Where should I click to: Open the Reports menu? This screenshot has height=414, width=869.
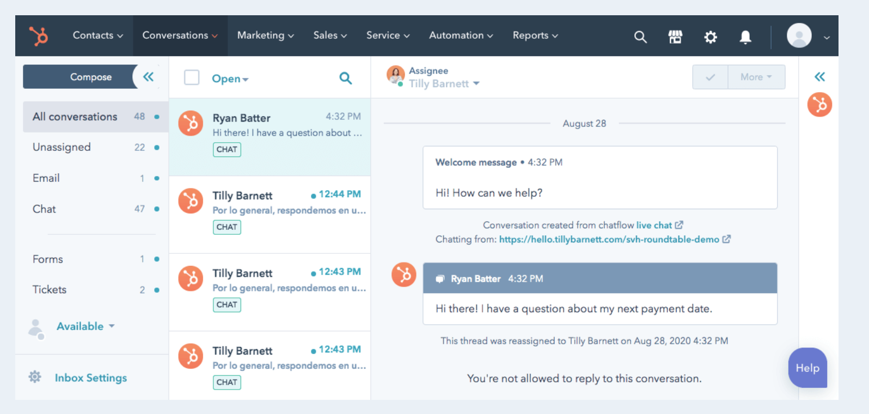(535, 35)
